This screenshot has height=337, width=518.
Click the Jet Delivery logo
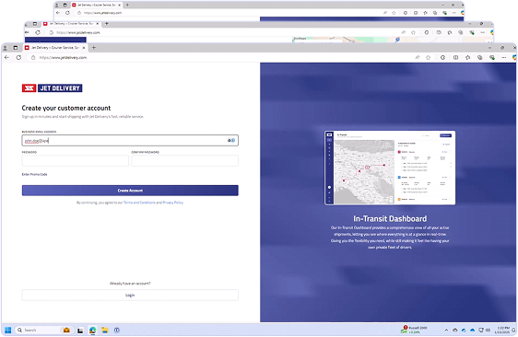pos(52,88)
